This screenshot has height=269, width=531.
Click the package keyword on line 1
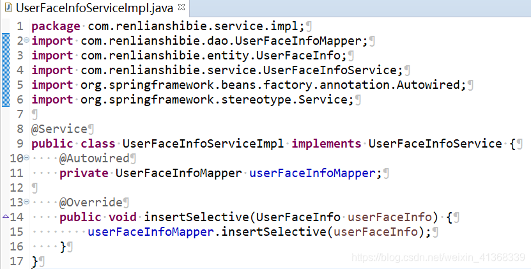pos(56,26)
